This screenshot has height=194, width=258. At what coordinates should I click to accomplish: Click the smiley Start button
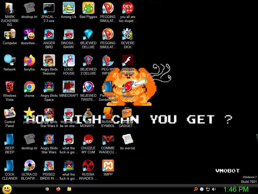click(x=7, y=189)
